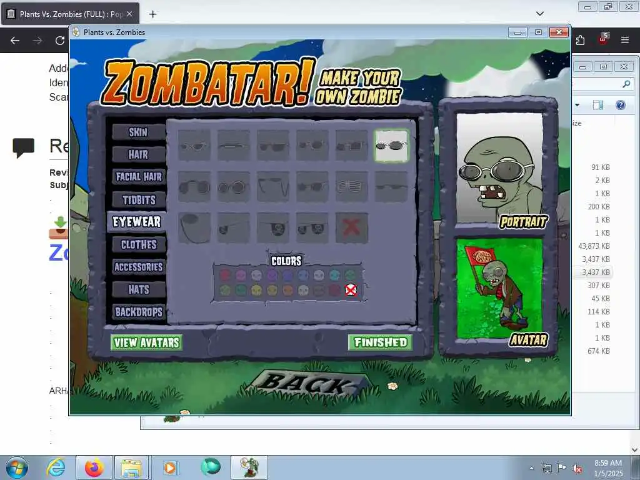Click the webpage scrollbar down arrow
The width and height of the screenshot is (640, 480).
point(635,449)
